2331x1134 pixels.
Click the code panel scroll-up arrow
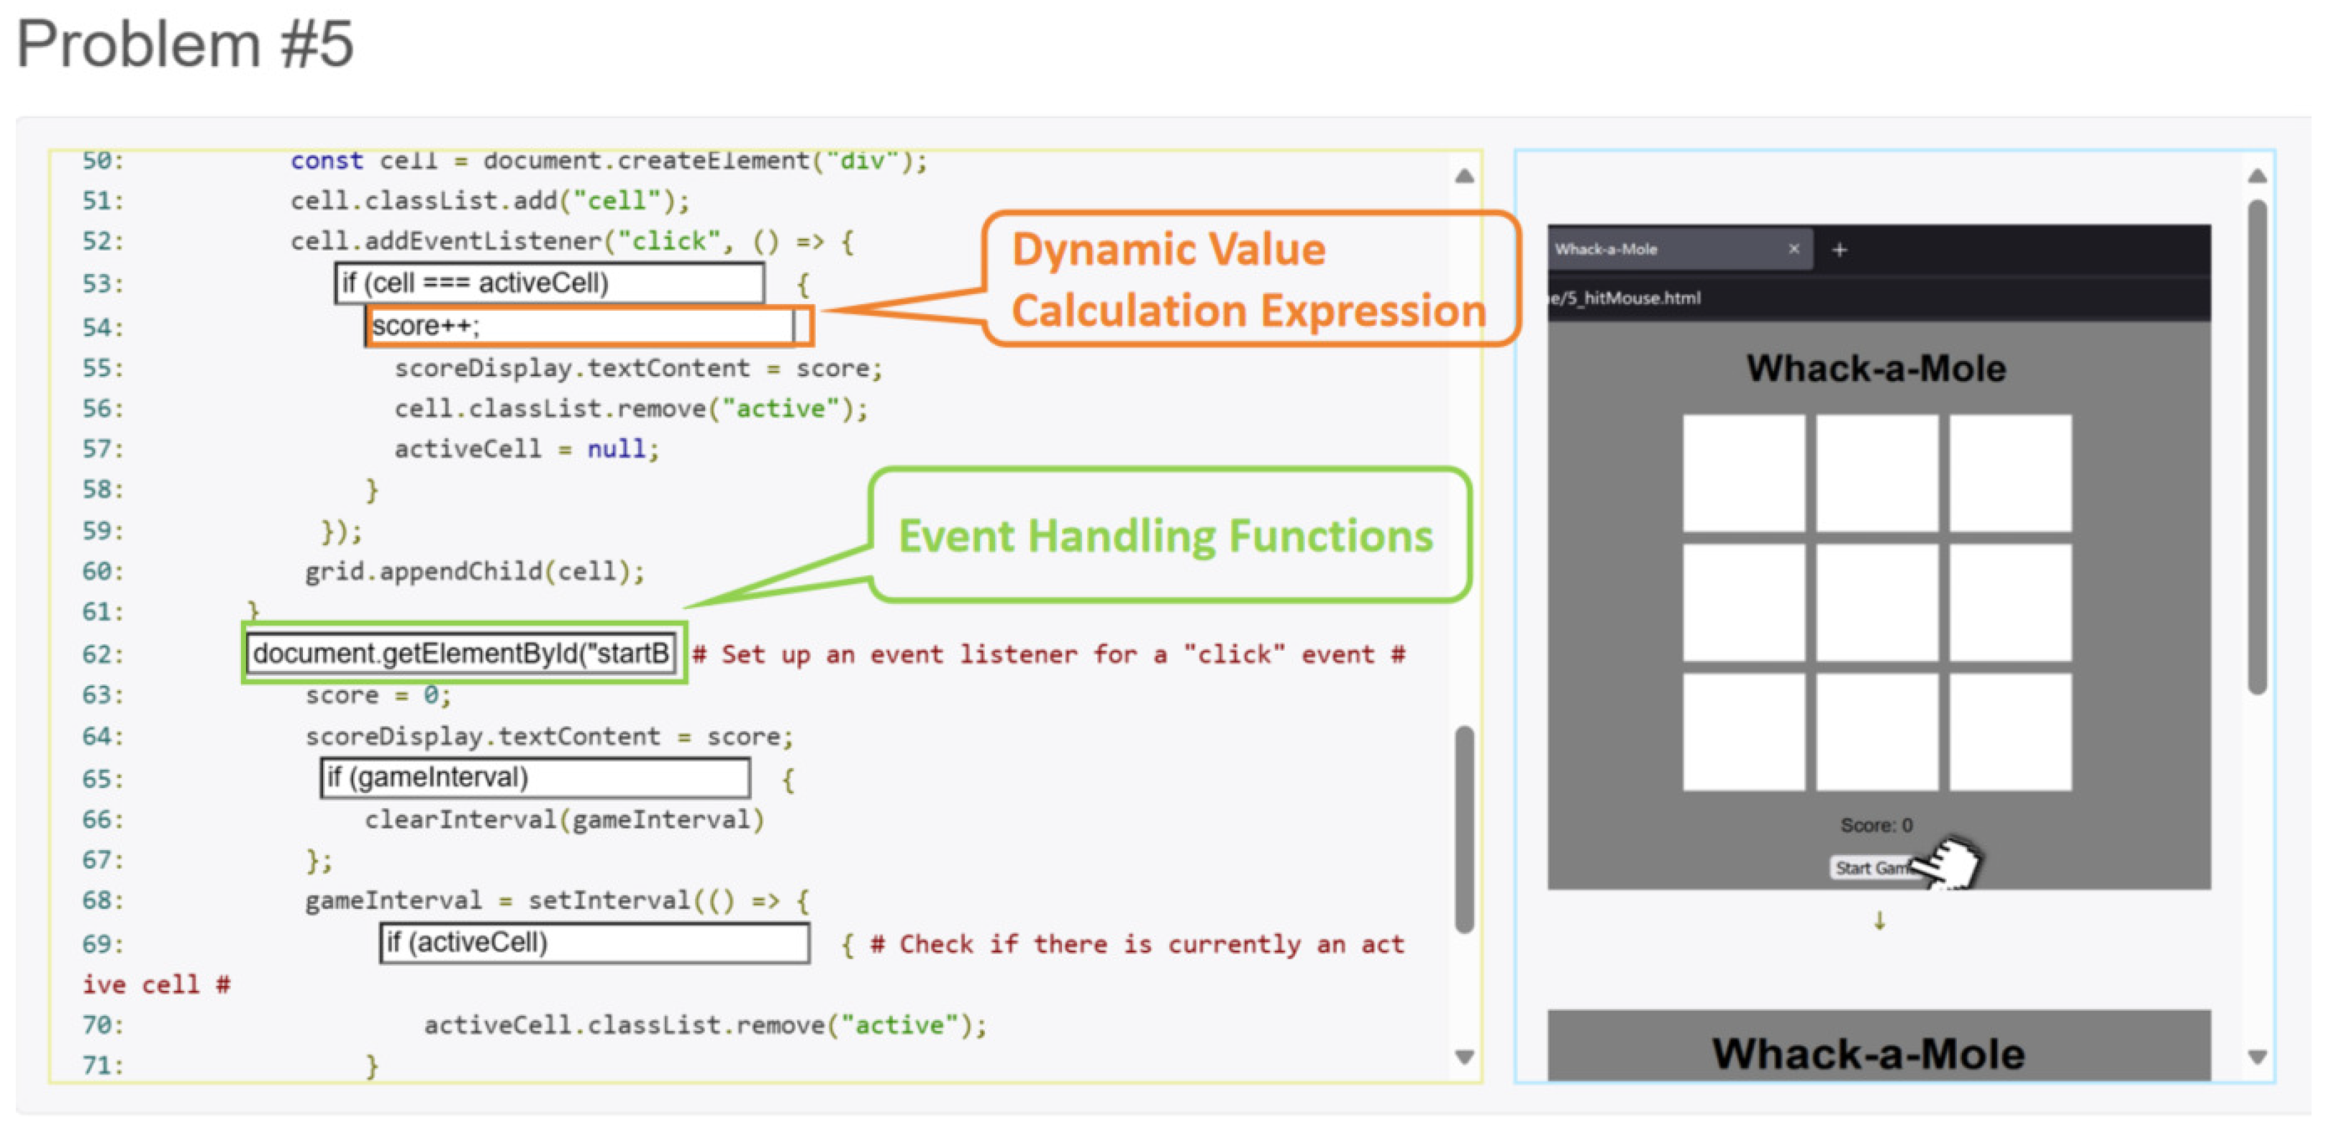[x=1463, y=176]
